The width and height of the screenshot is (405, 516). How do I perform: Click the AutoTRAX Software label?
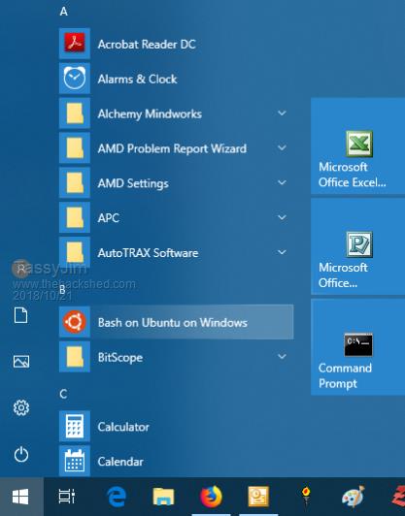point(148,253)
